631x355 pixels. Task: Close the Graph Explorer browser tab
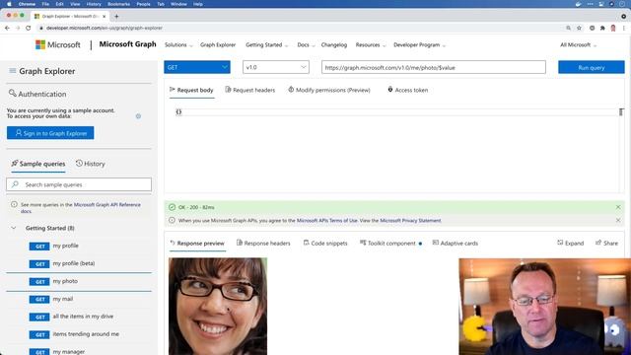105,17
